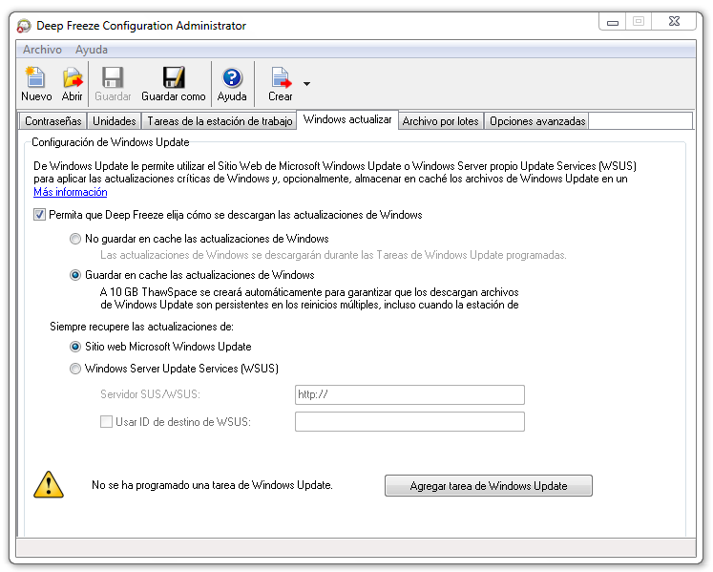This screenshot has height=572, width=713.
Task: Click the Deep Freeze title bar icon
Action: 24,26
